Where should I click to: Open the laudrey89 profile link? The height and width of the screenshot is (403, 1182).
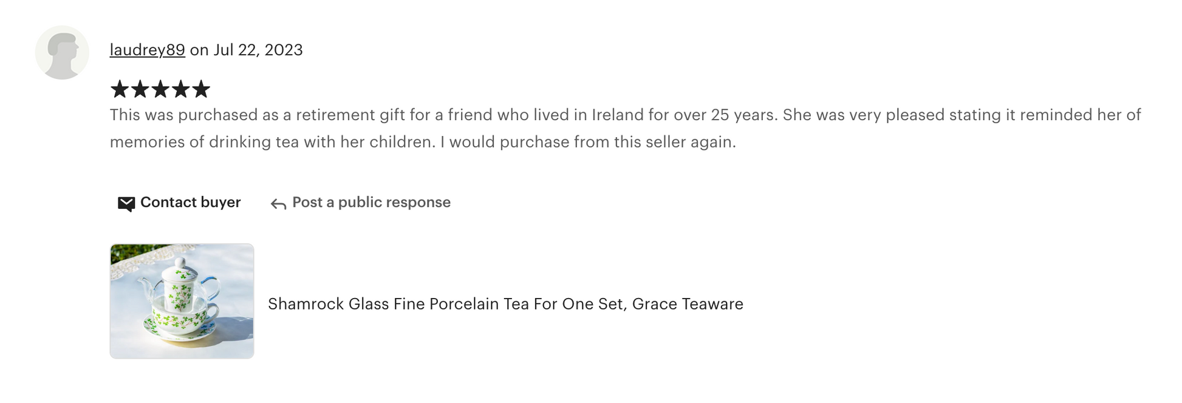point(147,50)
